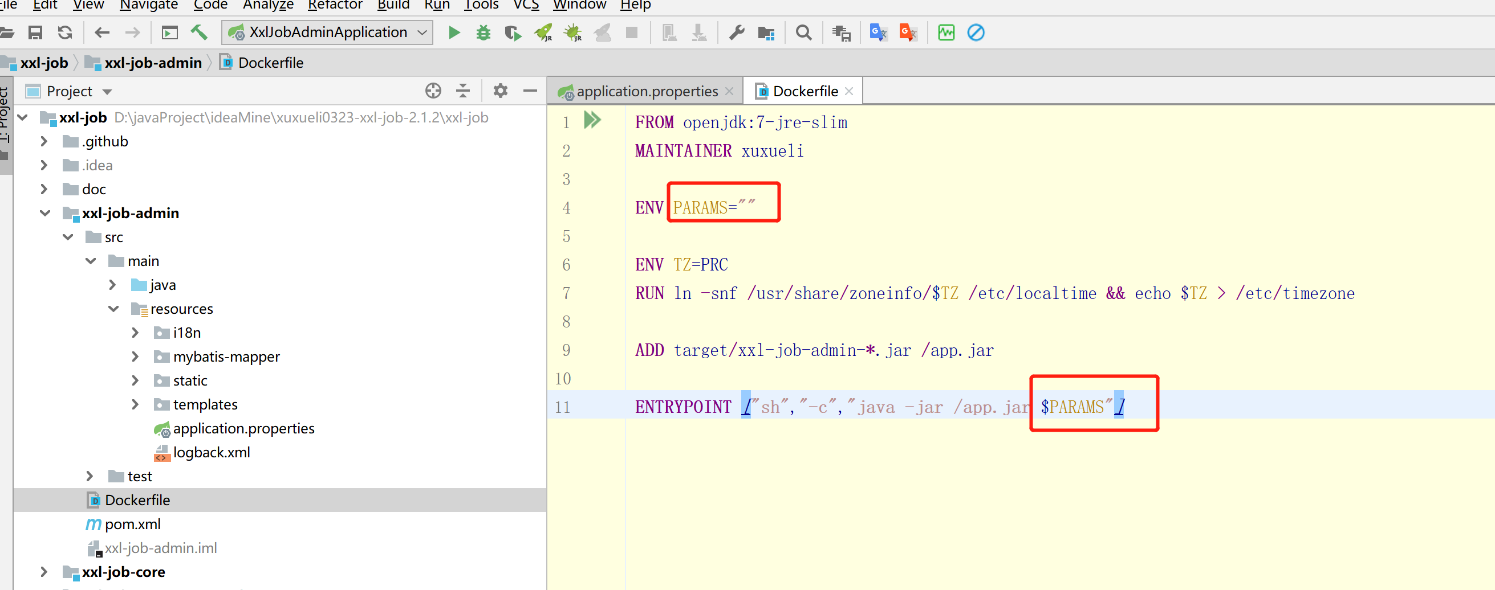
Task: Open settings with the wrench icon
Action: pyautogui.click(x=737, y=32)
